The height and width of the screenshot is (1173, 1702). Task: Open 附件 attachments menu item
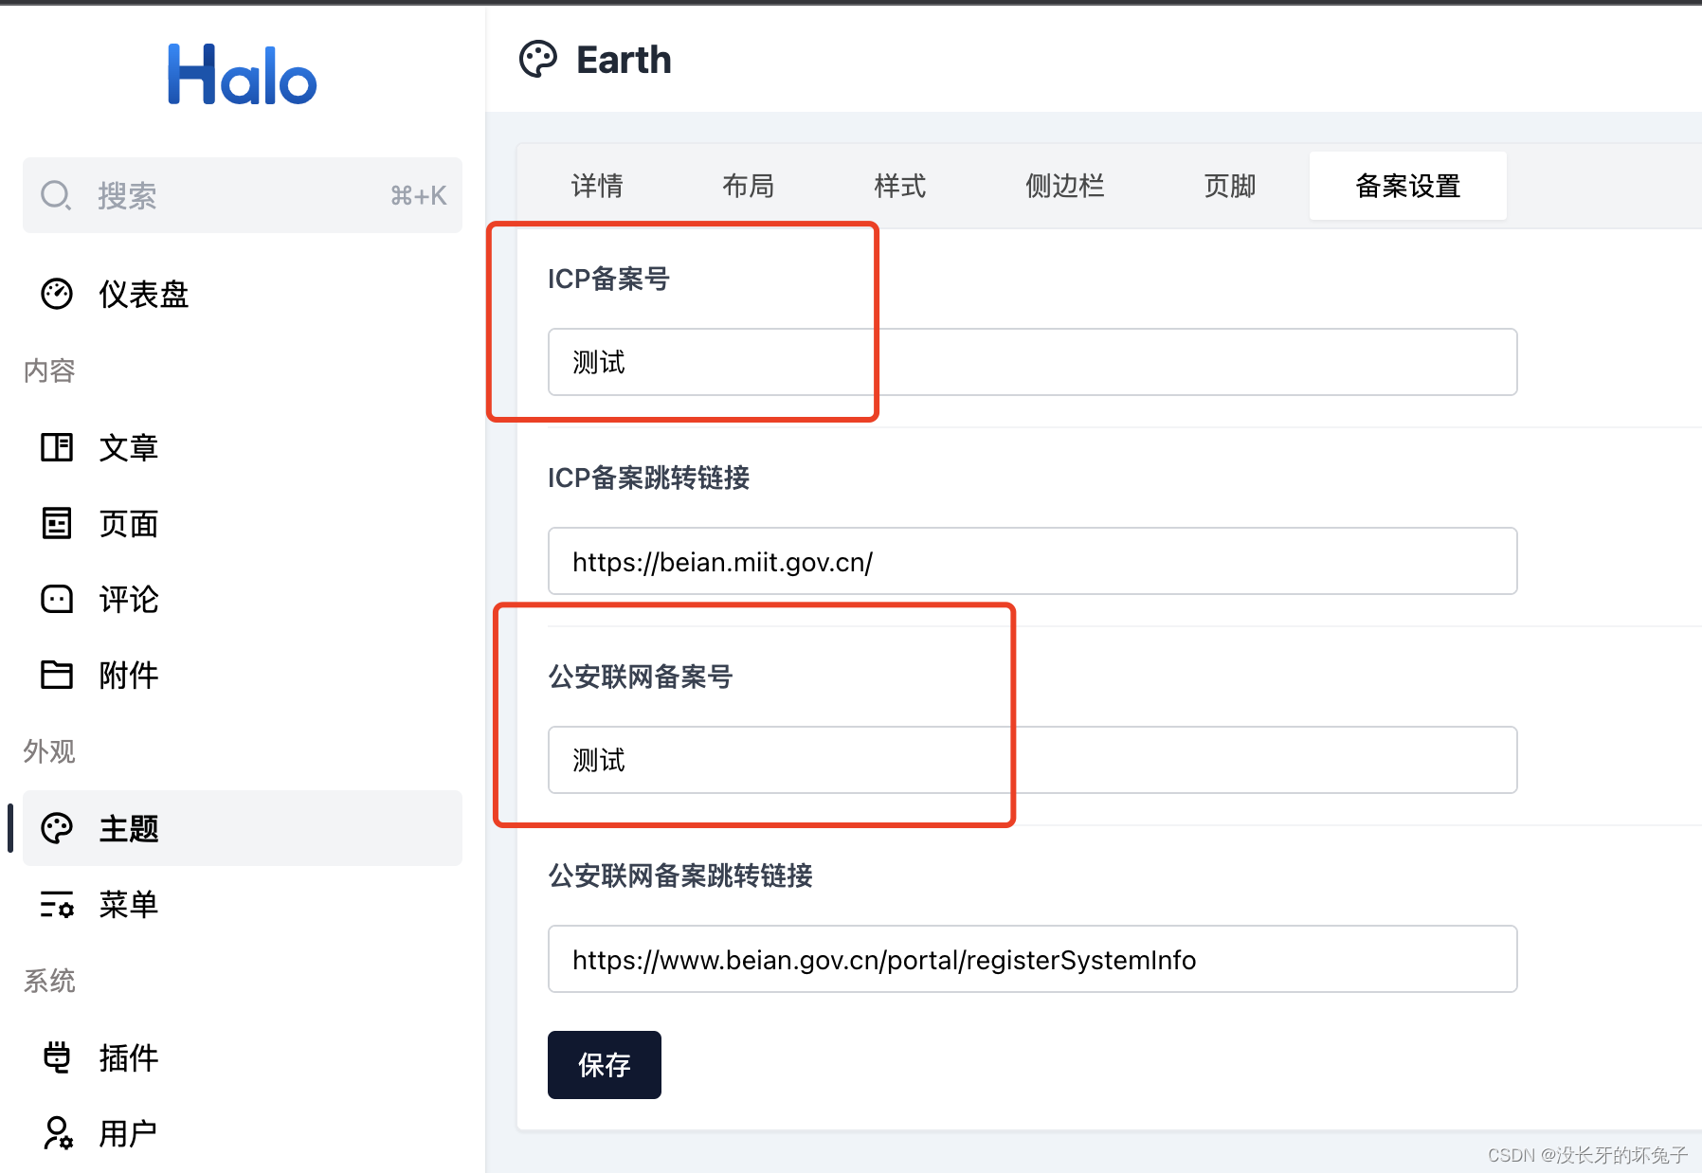[243, 675]
